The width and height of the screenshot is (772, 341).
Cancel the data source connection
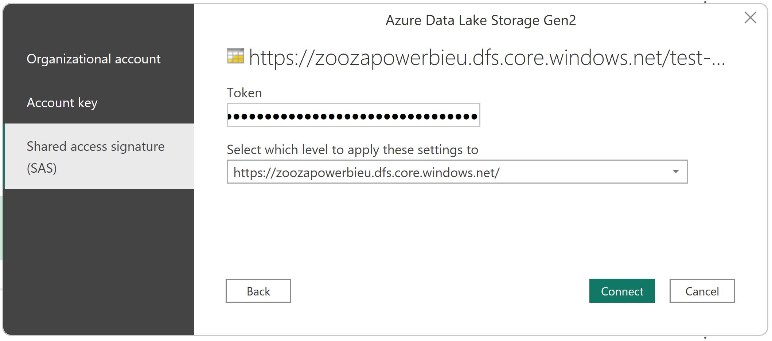(702, 291)
